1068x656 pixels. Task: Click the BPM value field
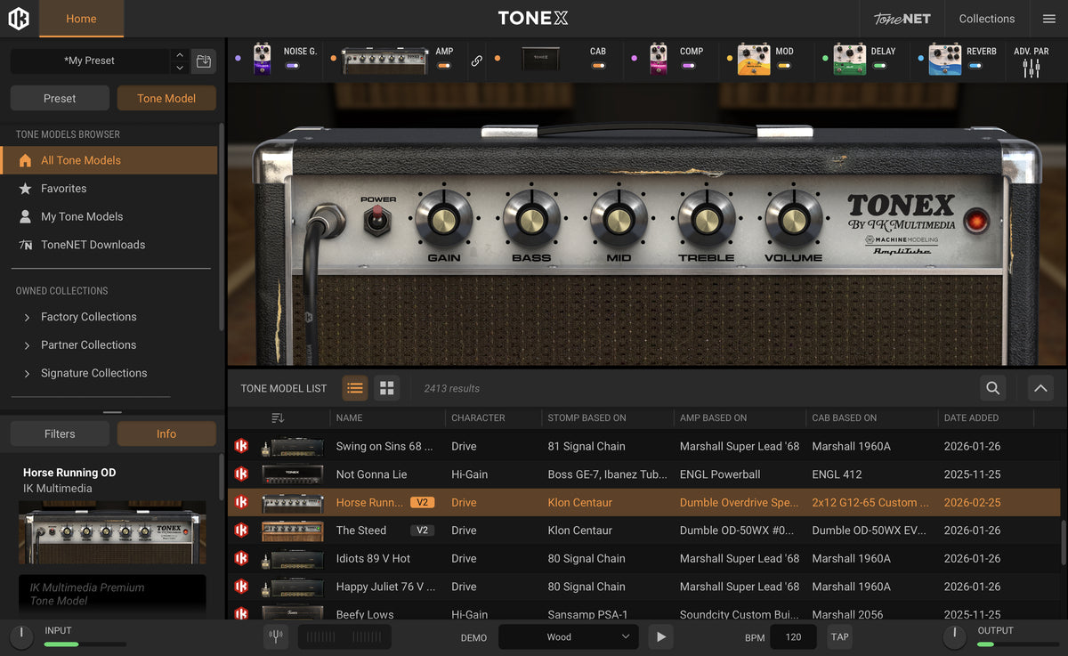(x=793, y=636)
